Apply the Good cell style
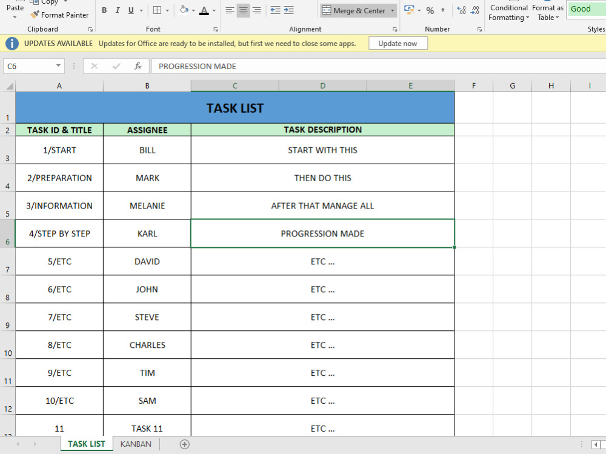606x454 pixels. click(583, 9)
